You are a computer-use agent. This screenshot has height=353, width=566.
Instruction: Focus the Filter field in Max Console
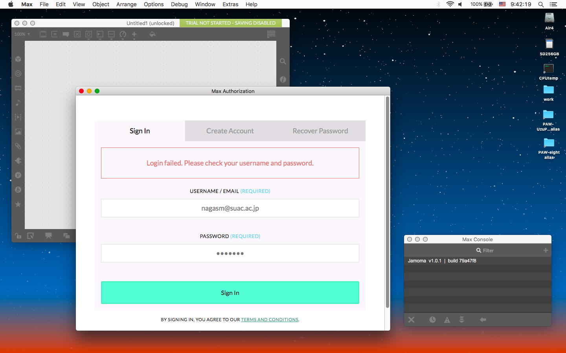coord(485,250)
